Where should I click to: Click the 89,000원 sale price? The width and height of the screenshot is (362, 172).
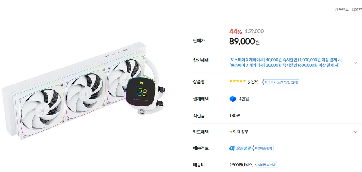[244, 42]
